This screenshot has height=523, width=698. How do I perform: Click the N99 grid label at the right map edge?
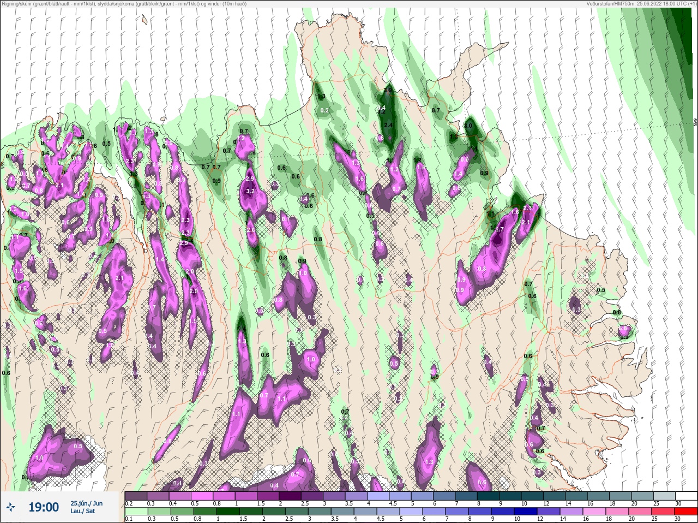tap(695, 123)
